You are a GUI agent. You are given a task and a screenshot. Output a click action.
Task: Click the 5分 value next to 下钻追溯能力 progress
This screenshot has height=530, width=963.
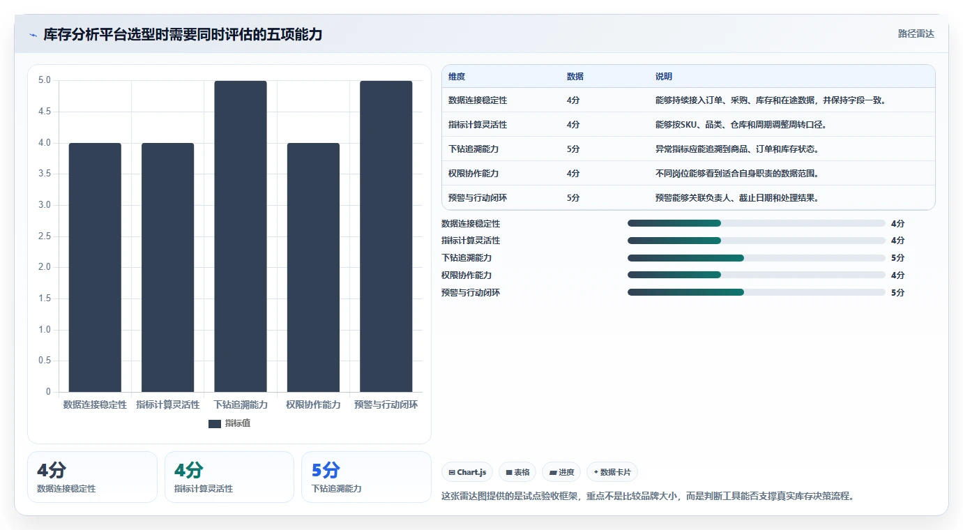tap(898, 258)
